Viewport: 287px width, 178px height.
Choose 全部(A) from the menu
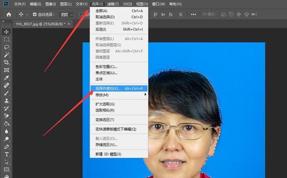[119, 11]
